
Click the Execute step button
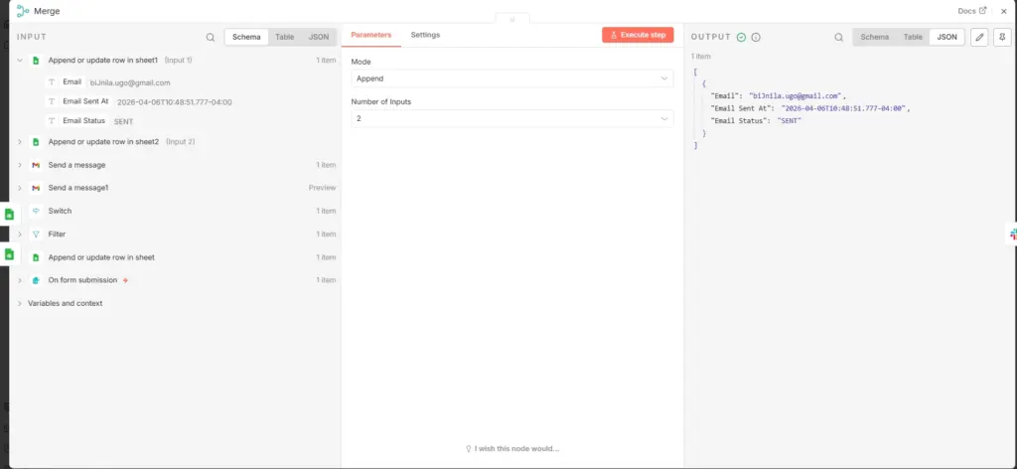coord(638,35)
